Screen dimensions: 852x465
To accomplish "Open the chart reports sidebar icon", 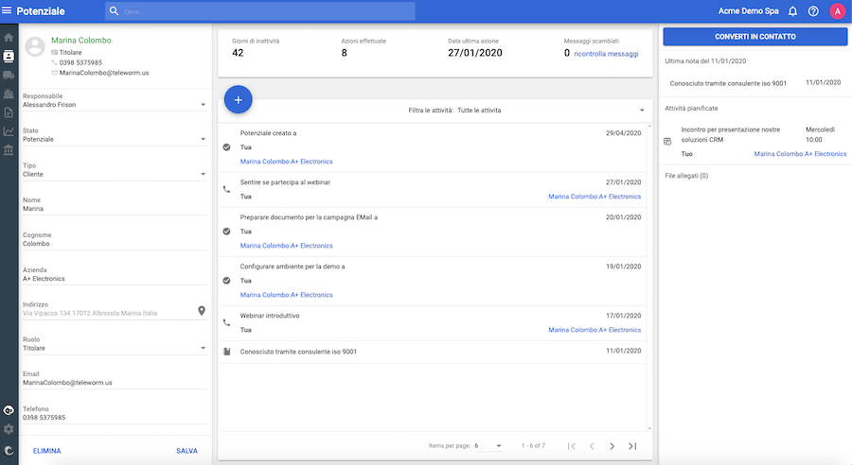I will coord(9,131).
